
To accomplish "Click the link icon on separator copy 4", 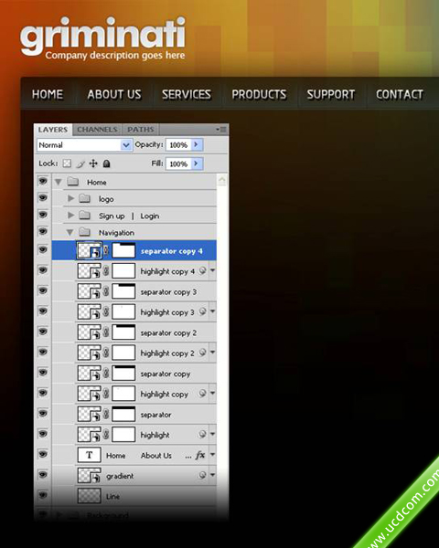I will coord(106,250).
